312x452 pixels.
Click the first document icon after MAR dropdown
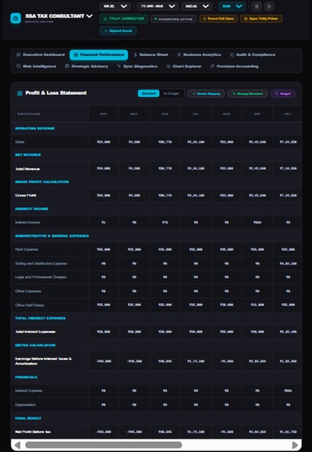[256, 6]
